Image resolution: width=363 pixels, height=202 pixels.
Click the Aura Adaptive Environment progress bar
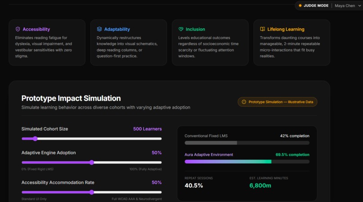(x=247, y=162)
